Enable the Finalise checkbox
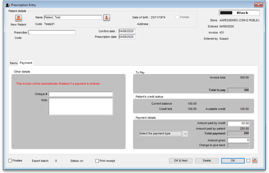 10,161
